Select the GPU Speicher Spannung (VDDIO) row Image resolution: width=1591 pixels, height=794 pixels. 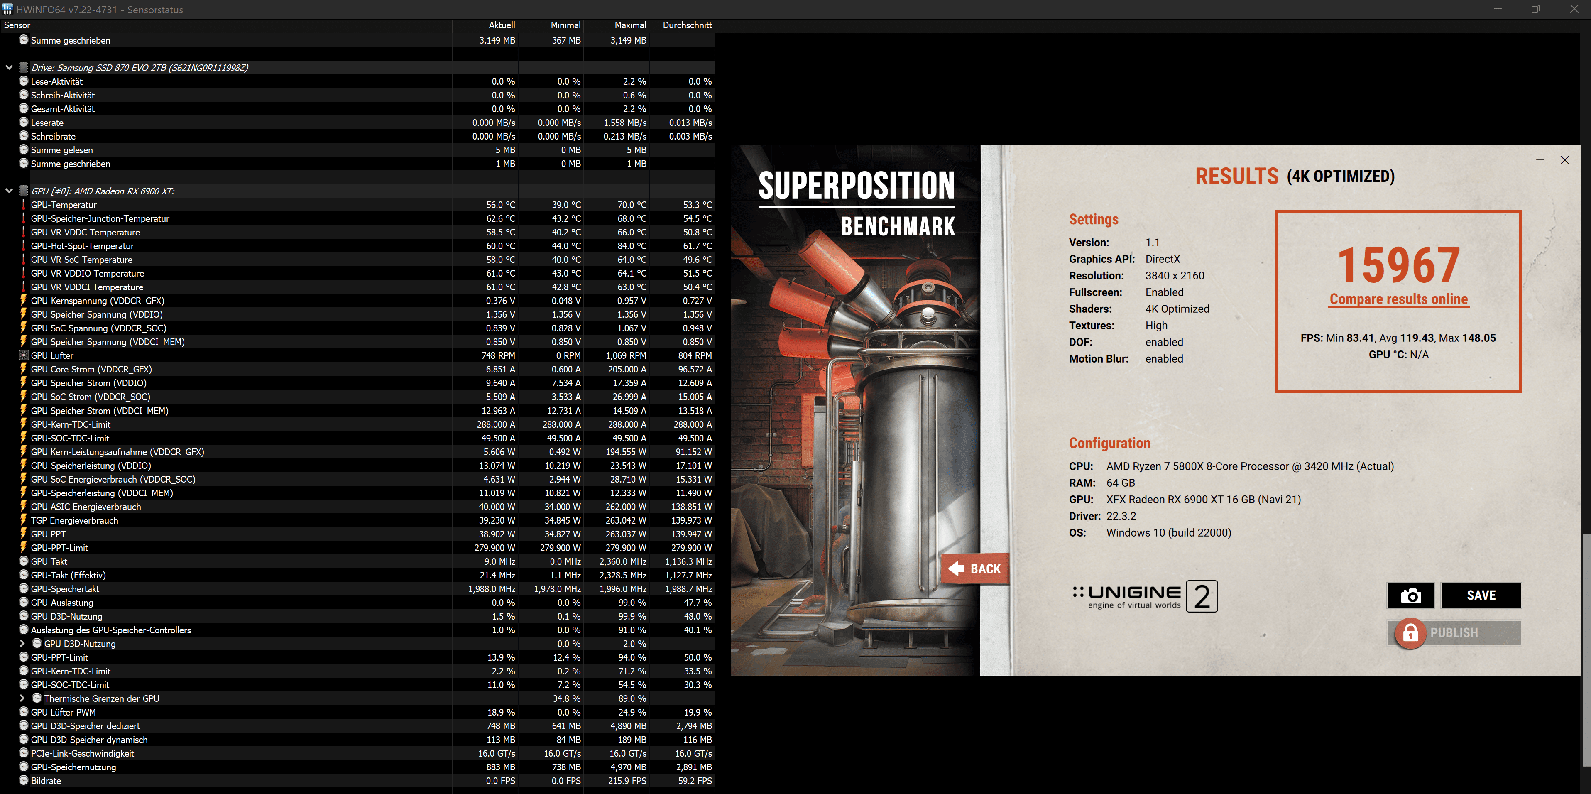(x=357, y=314)
